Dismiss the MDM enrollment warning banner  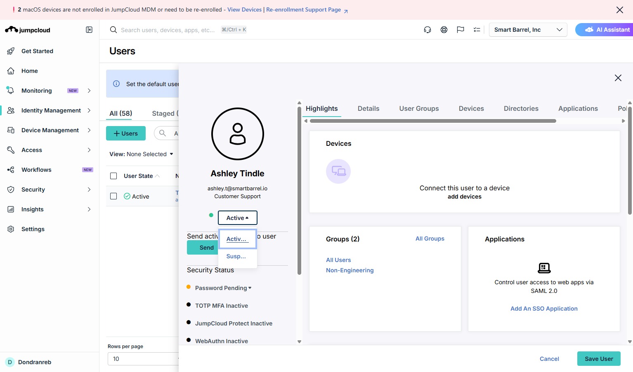(620, 10)
